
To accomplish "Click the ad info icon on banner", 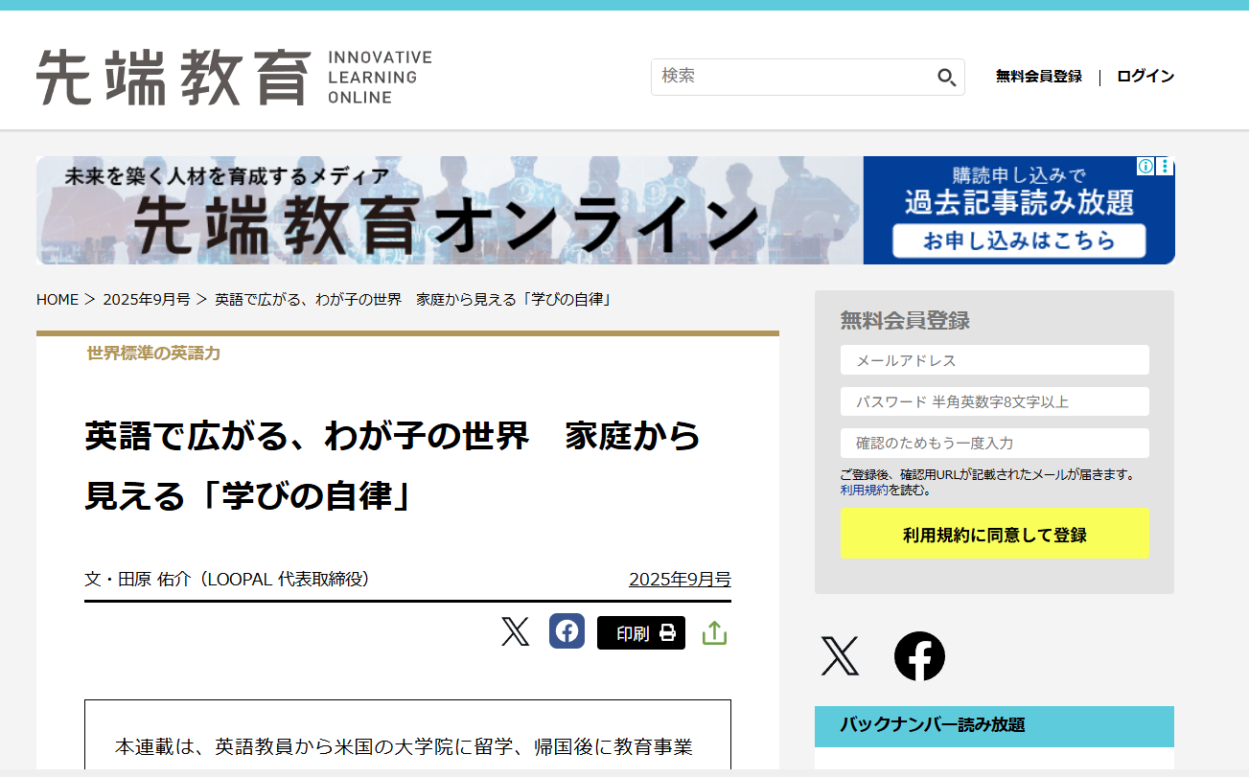I will click(x=1145, y=167).
